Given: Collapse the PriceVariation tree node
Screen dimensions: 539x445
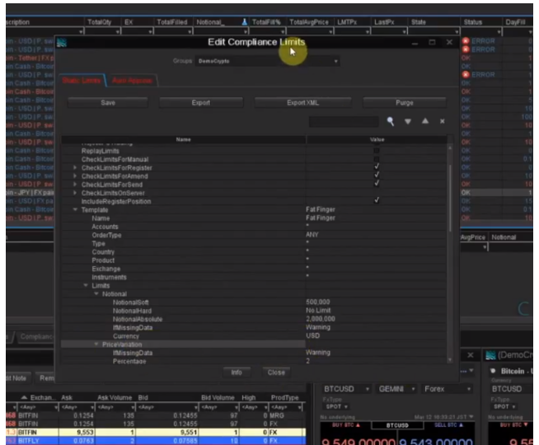Looking at the screenshot, I should (x=96, y=344).
